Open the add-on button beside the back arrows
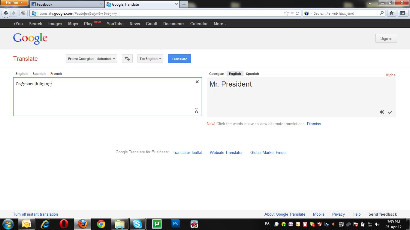This screenshot has width=410, height=230. (x=23, y=13)
